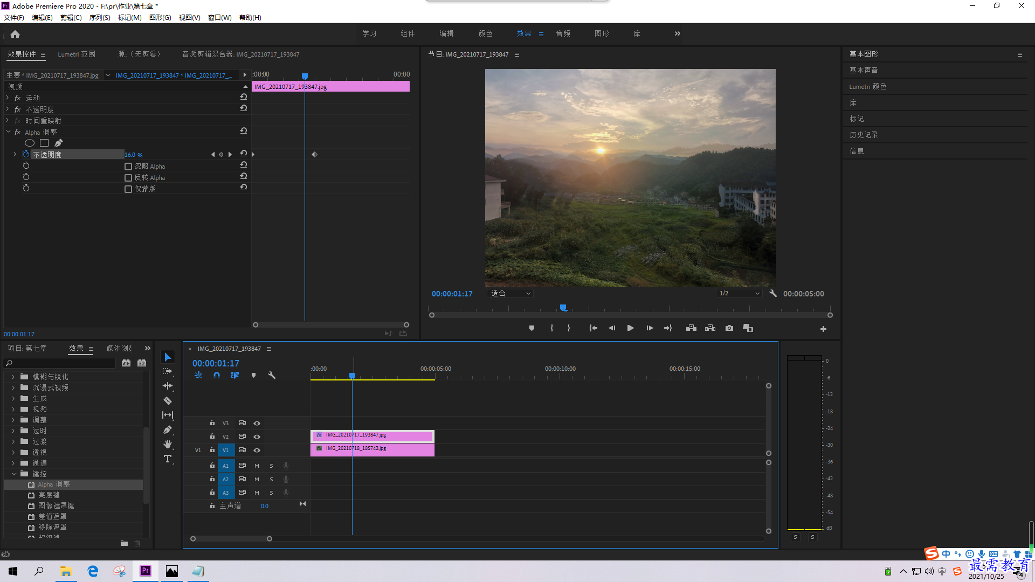The height and width of the screenshot is (582, 1035).
Task: Switch to 项目: 第七章 tab
Action: coord(27,349)
